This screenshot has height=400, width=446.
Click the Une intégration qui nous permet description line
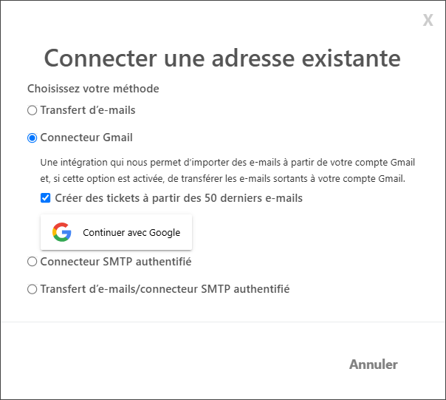click(227, 163)
